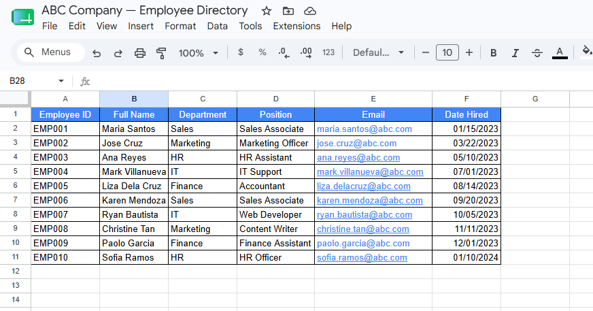Star the Employee Directory document
Image resolution: width=593 pixels, height=311 pixels.
pos(267,11)
